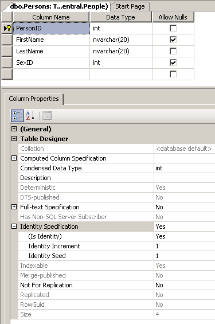Select the (Is Identity) property
This screenshot has height=324, width=215.
(x=86, y=236)
